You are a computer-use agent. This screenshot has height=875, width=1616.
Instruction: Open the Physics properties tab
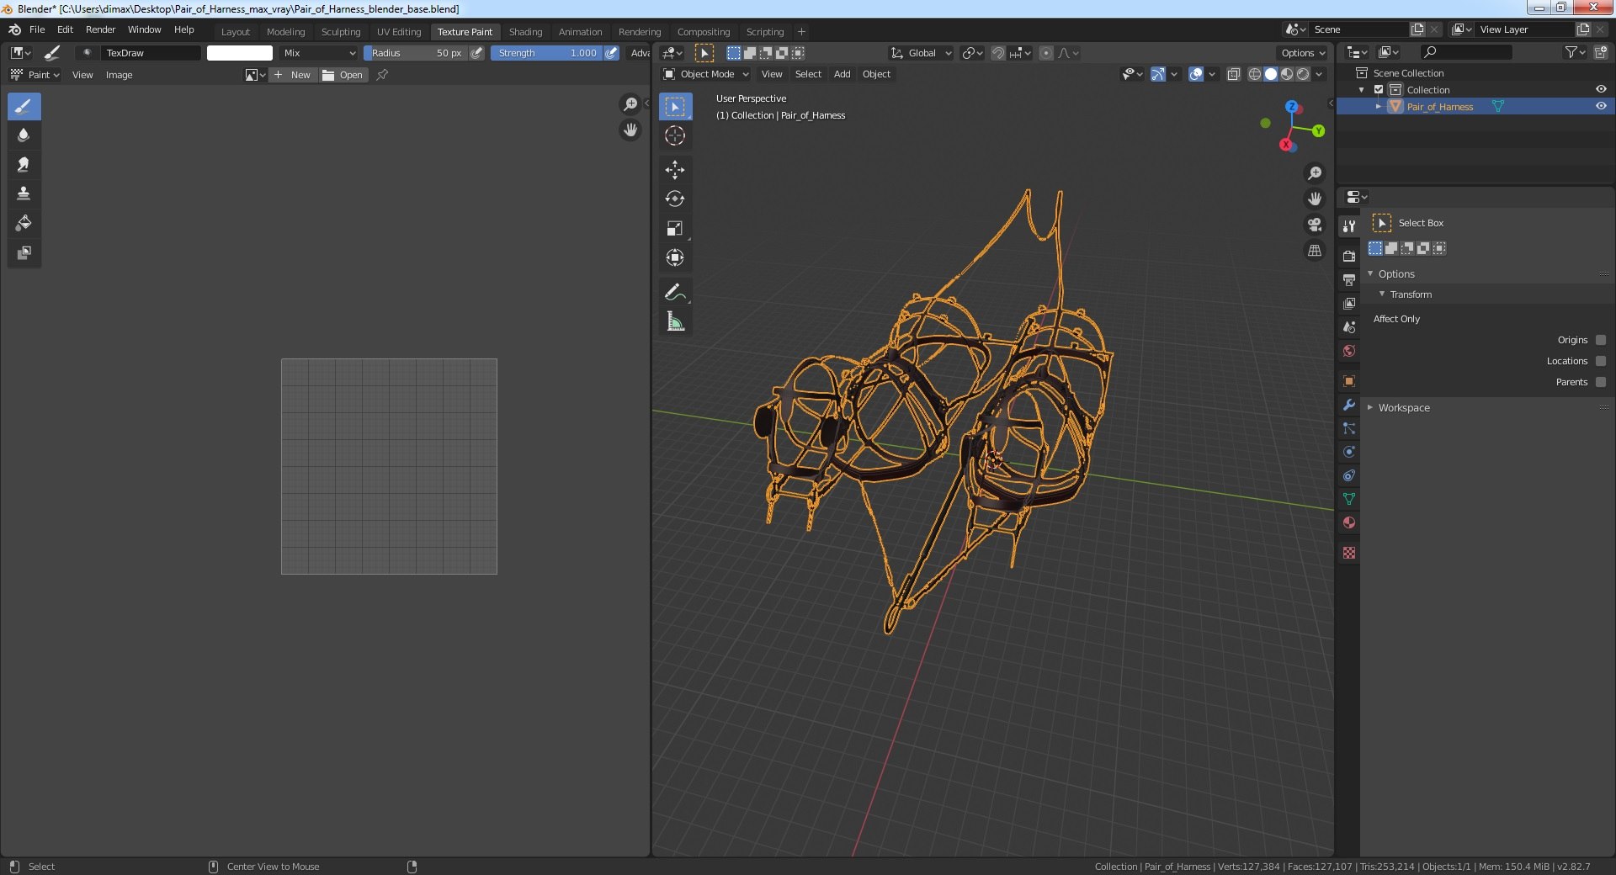(1349, 452)
